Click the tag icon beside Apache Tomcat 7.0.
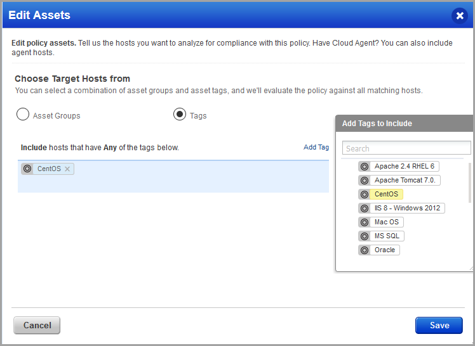This screenshot has height=346, width=475. point(365,181)
